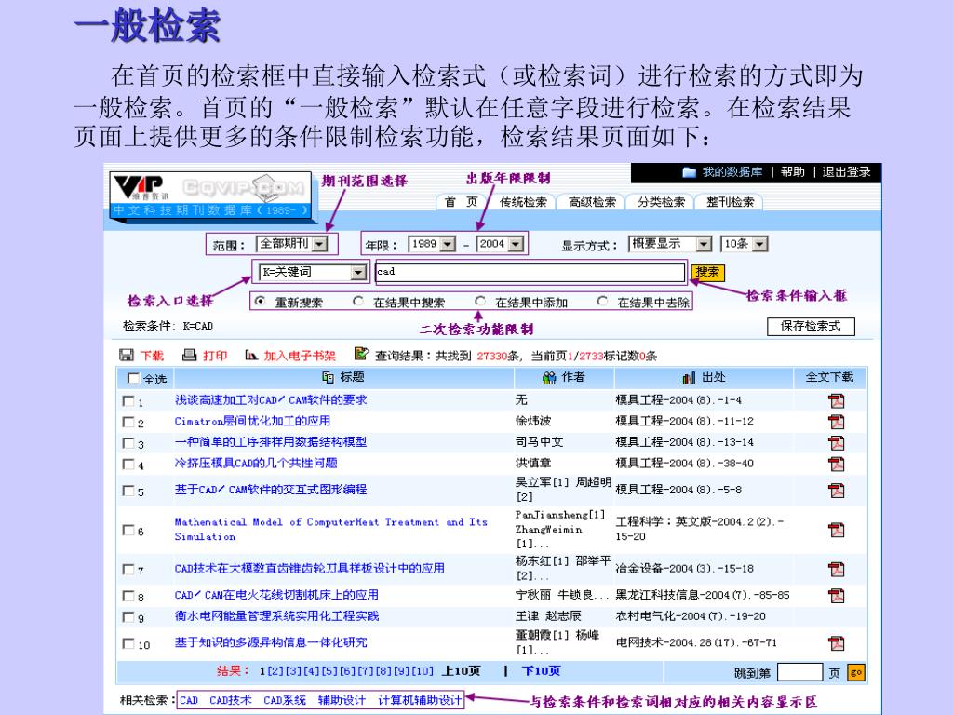The width and height of the screenshot is (953, 715).
Task: Open result page [2] link
Action: [275, 671]
